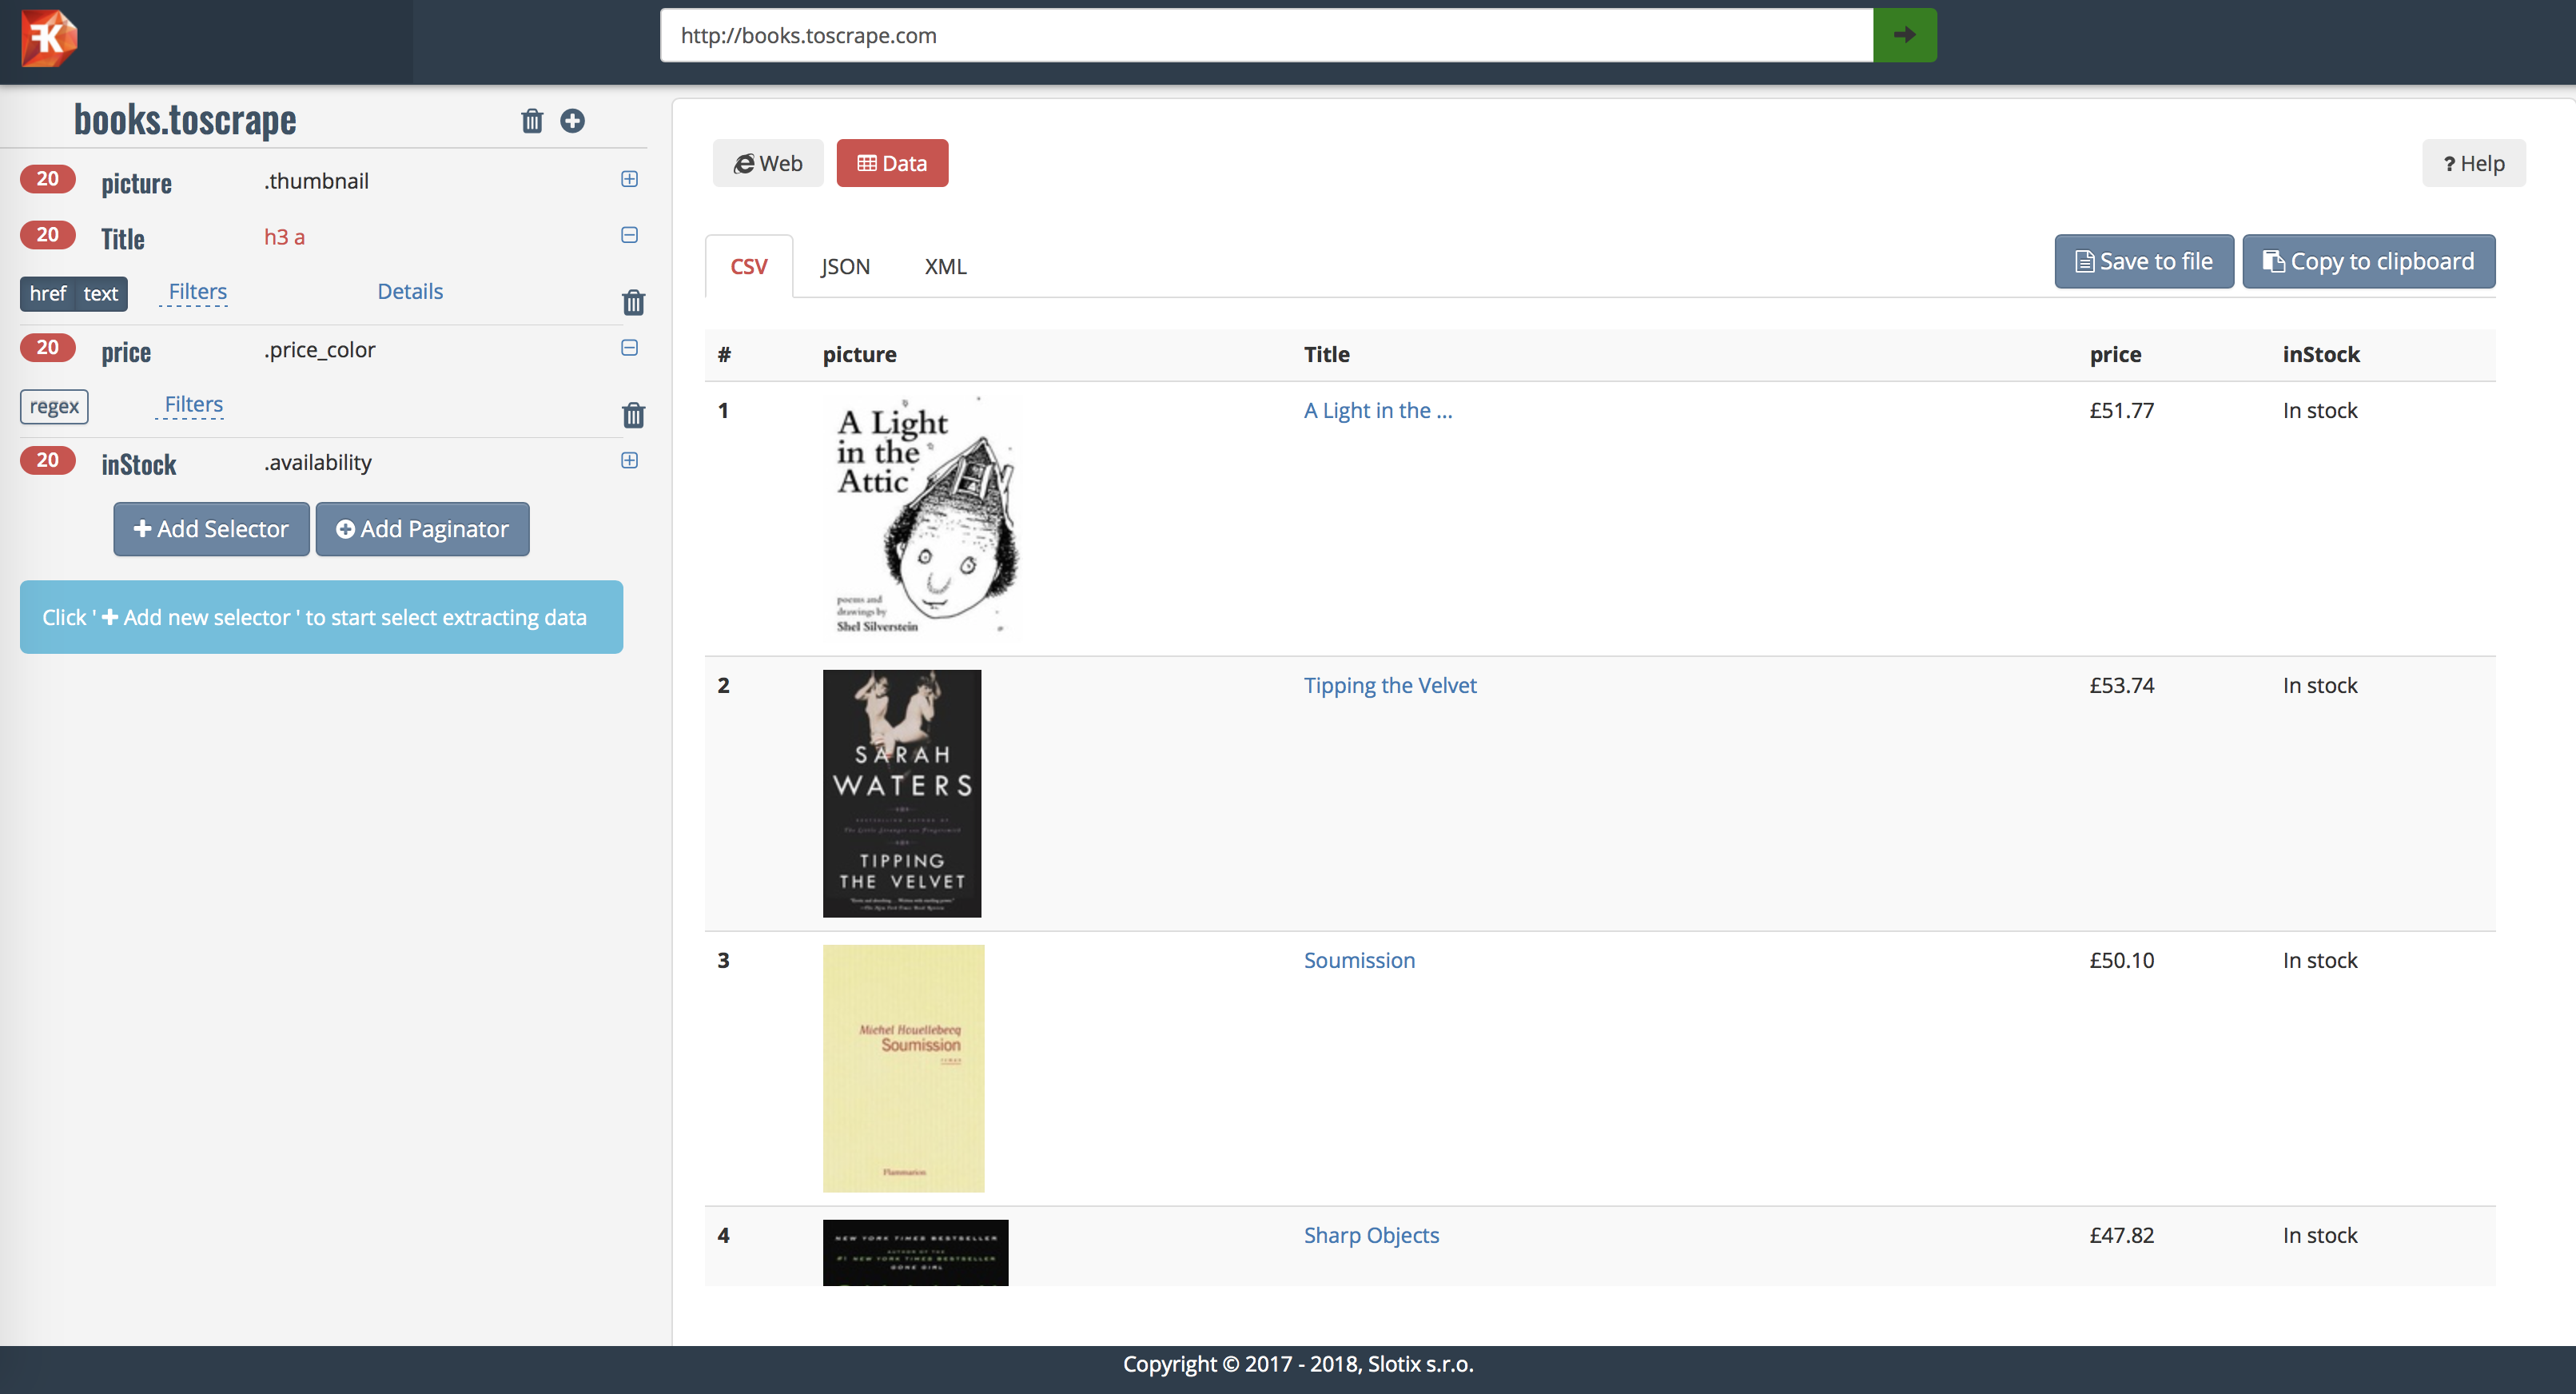Click the Save to file button

[2143, 261]
